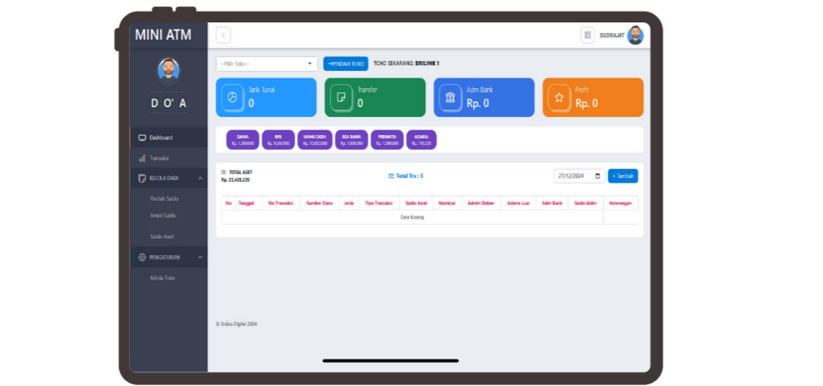This screenshot has height=386, width=823.
Task: Click the Admin Luar column header
Action: (x=518, y=202)
